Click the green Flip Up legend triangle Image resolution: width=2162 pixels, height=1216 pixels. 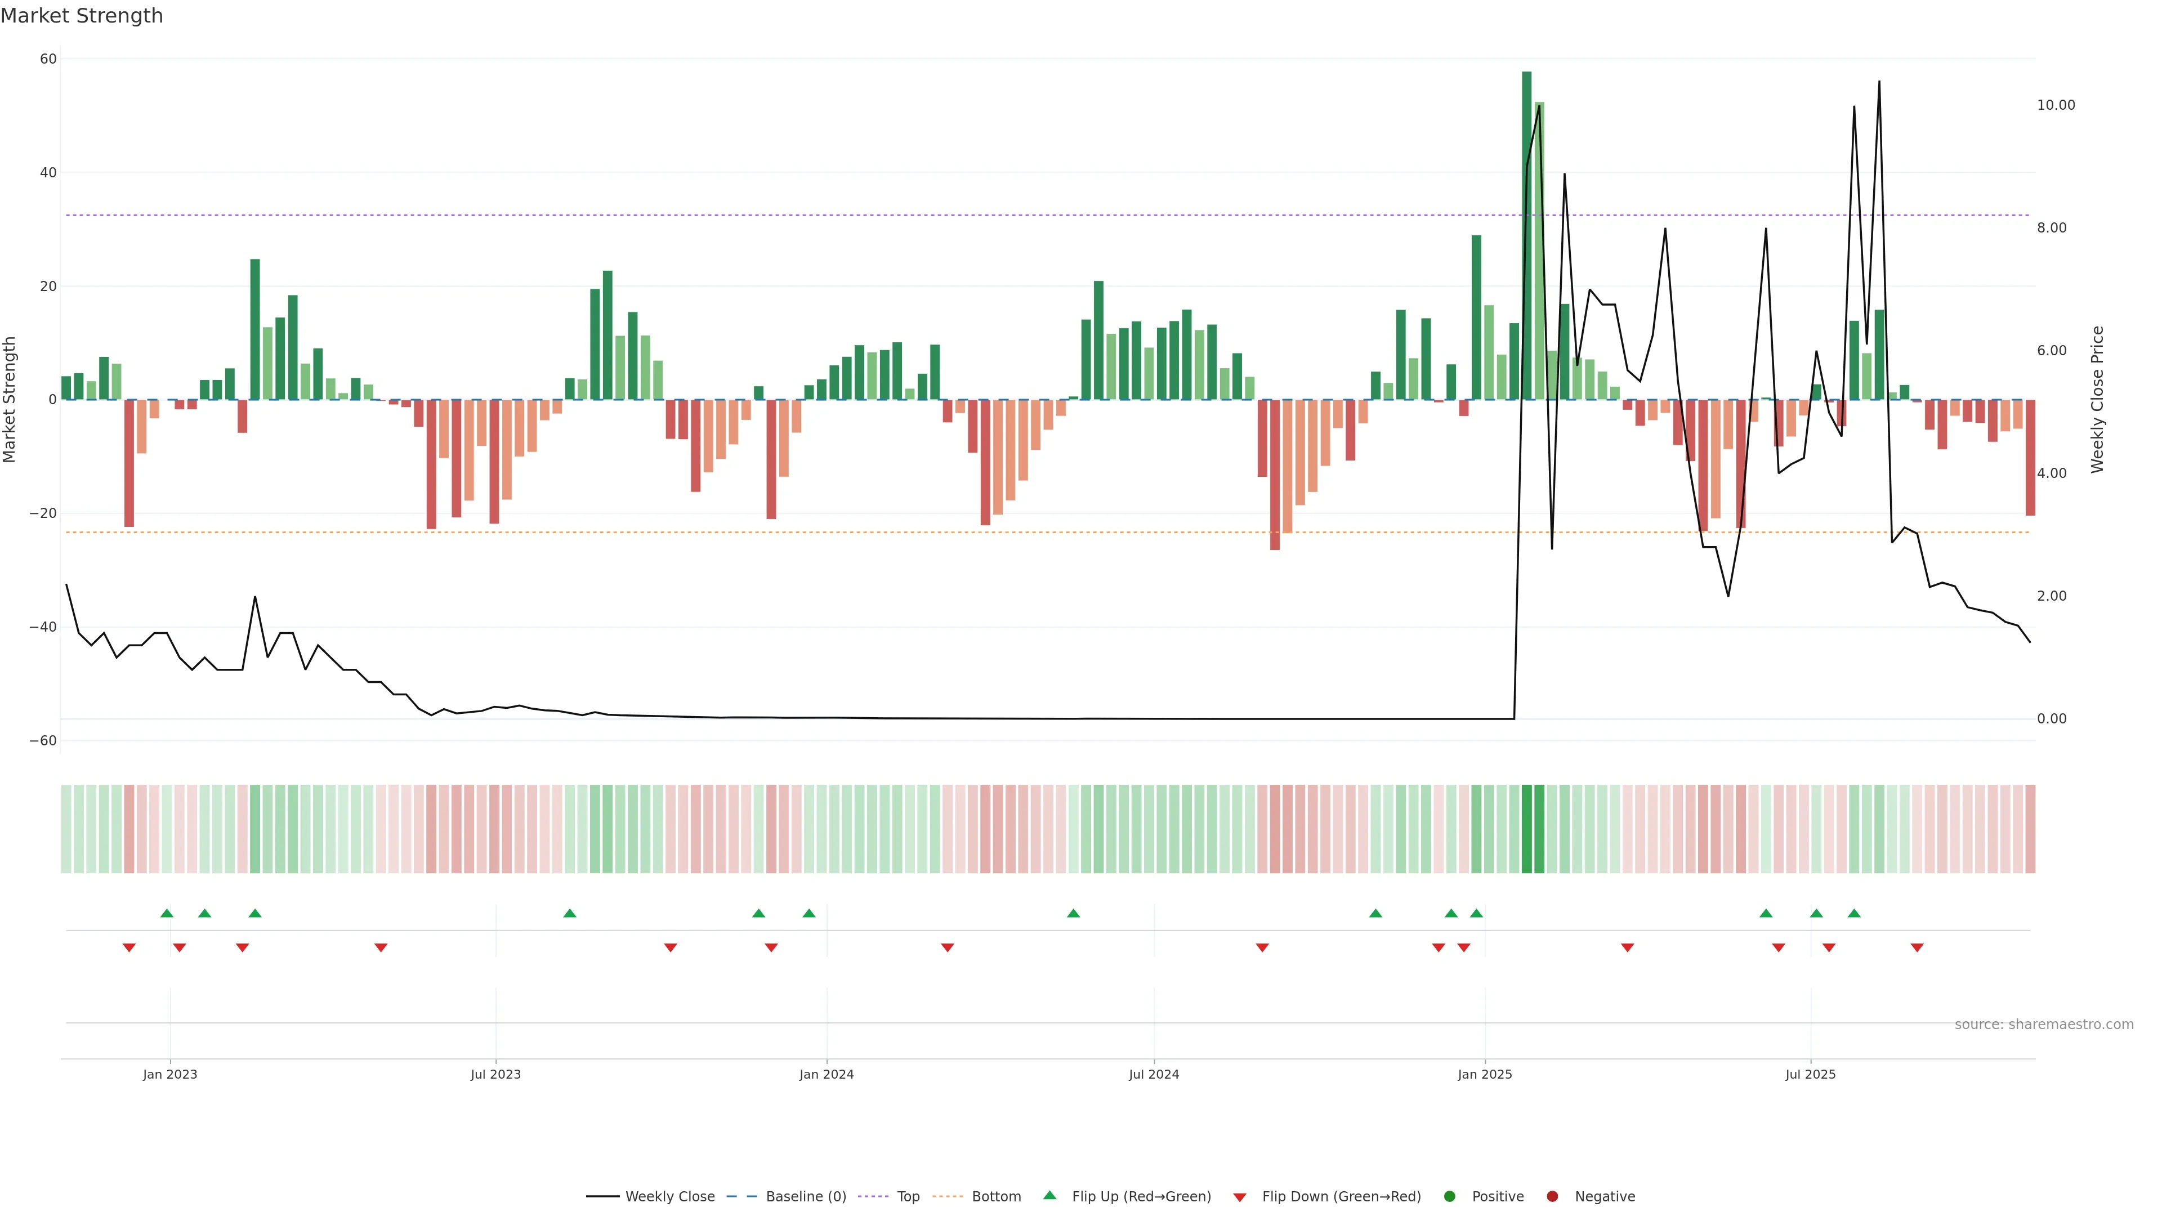[x=1049, y=1195]
